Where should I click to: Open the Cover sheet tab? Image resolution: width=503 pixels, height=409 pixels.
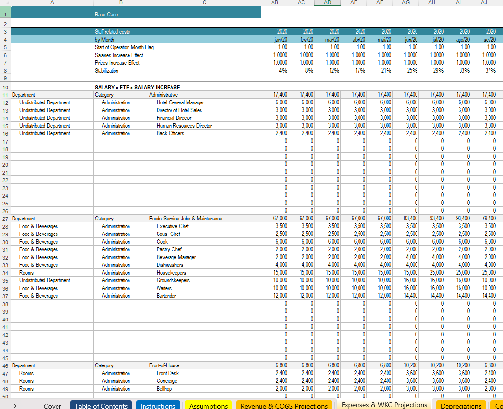[52, 406]
